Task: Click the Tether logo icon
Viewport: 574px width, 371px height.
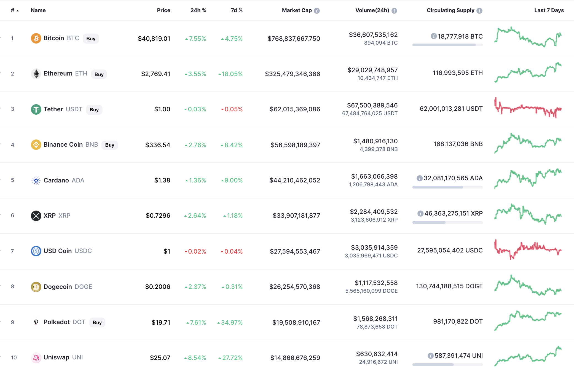Action: tap(36, 109)
